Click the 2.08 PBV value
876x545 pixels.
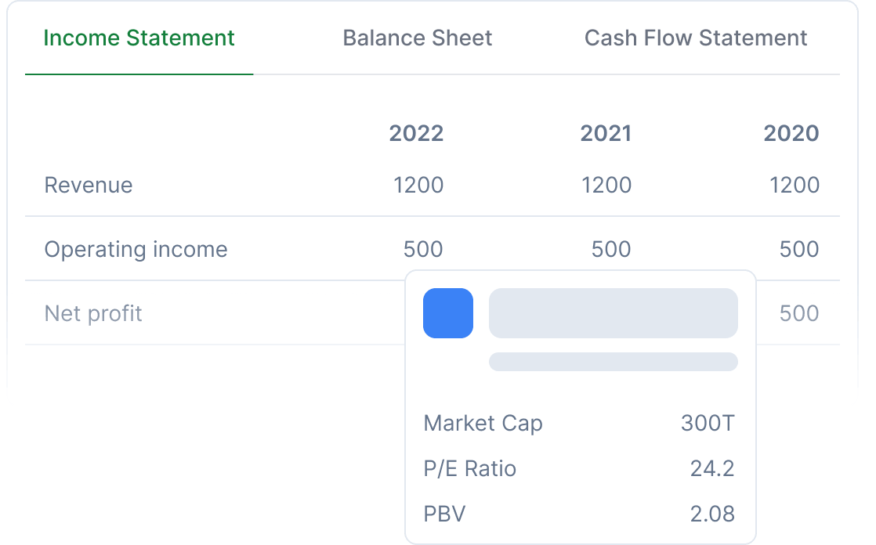click(712, 514)
